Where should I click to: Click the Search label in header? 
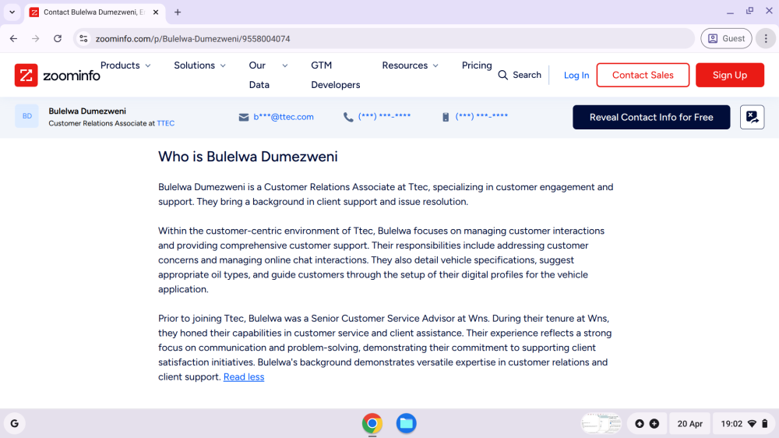pyautogui.click(x=527, y=75)
